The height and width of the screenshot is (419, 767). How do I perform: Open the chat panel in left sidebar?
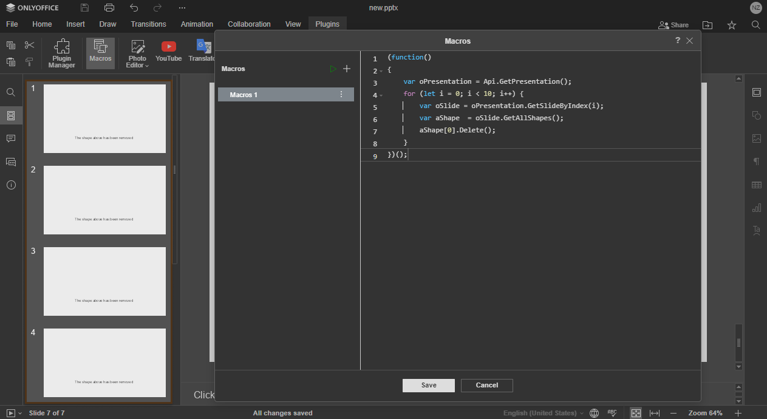pos(11,162)
